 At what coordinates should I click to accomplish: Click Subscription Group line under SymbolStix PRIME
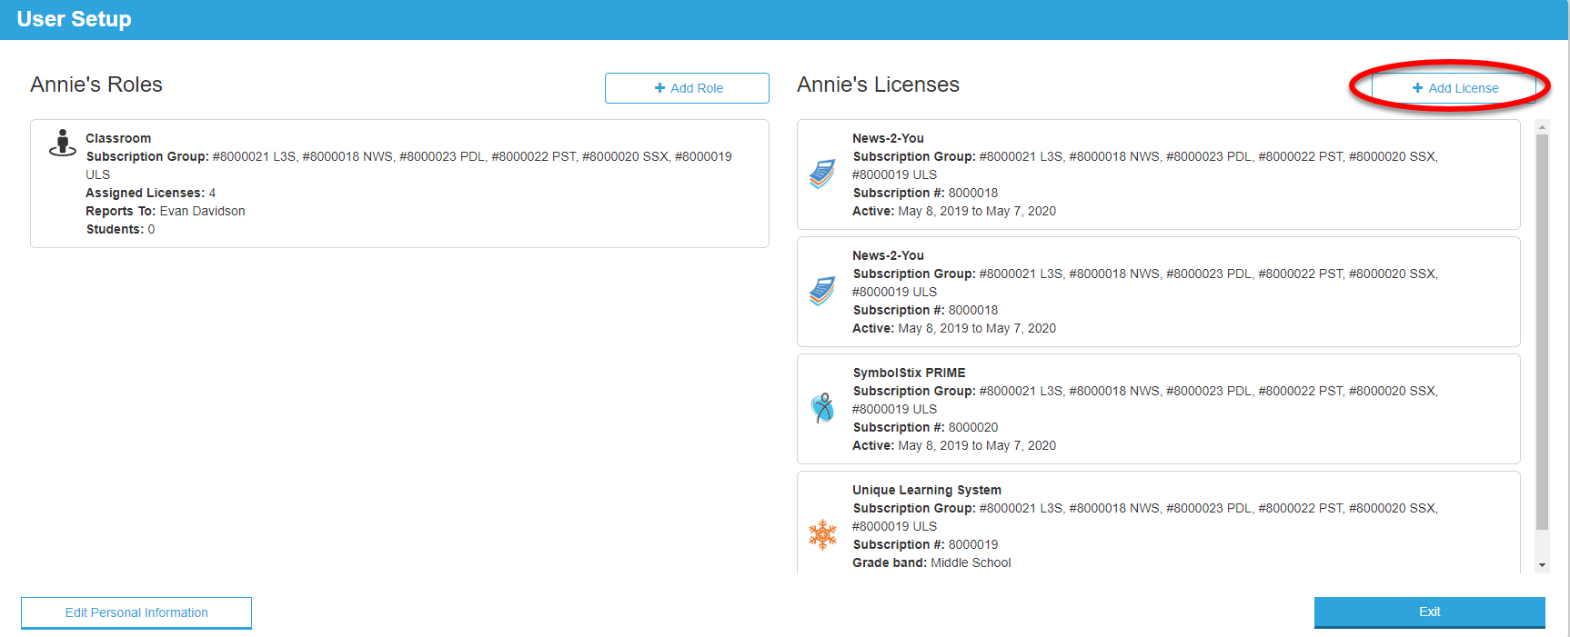(1145, 400)
